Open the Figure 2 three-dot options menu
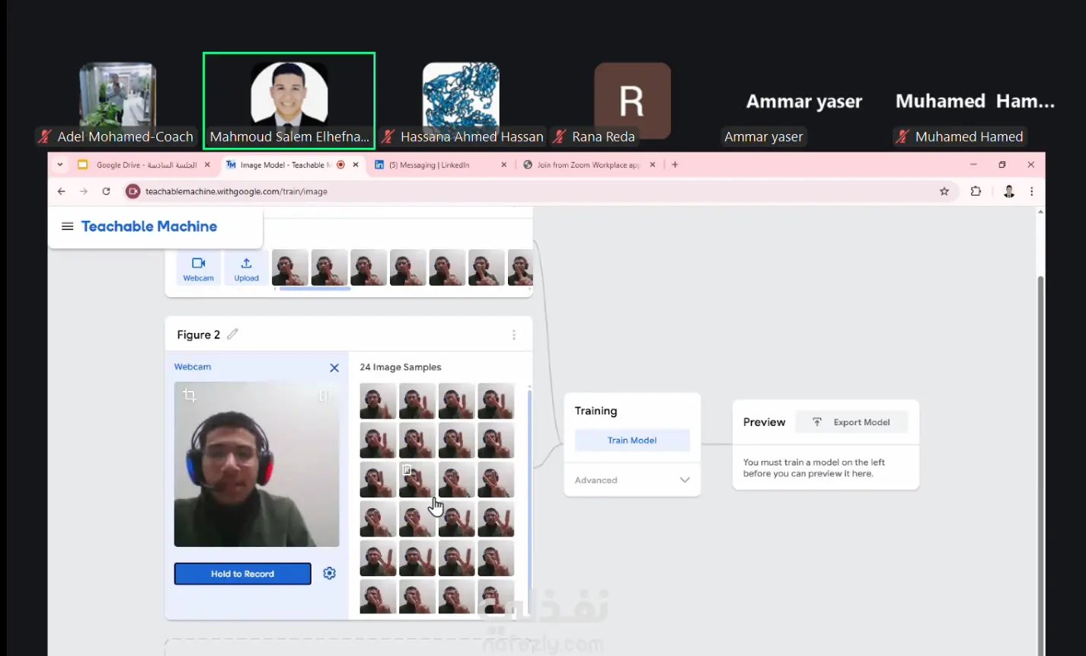The image size is (1086, 656). click(x=514, y=334)
